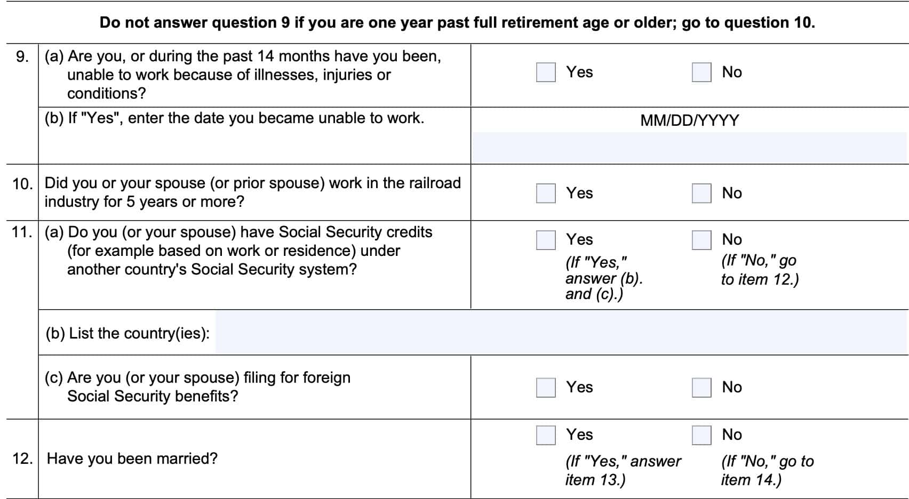Check No for Have you been married

coord(701,435)
